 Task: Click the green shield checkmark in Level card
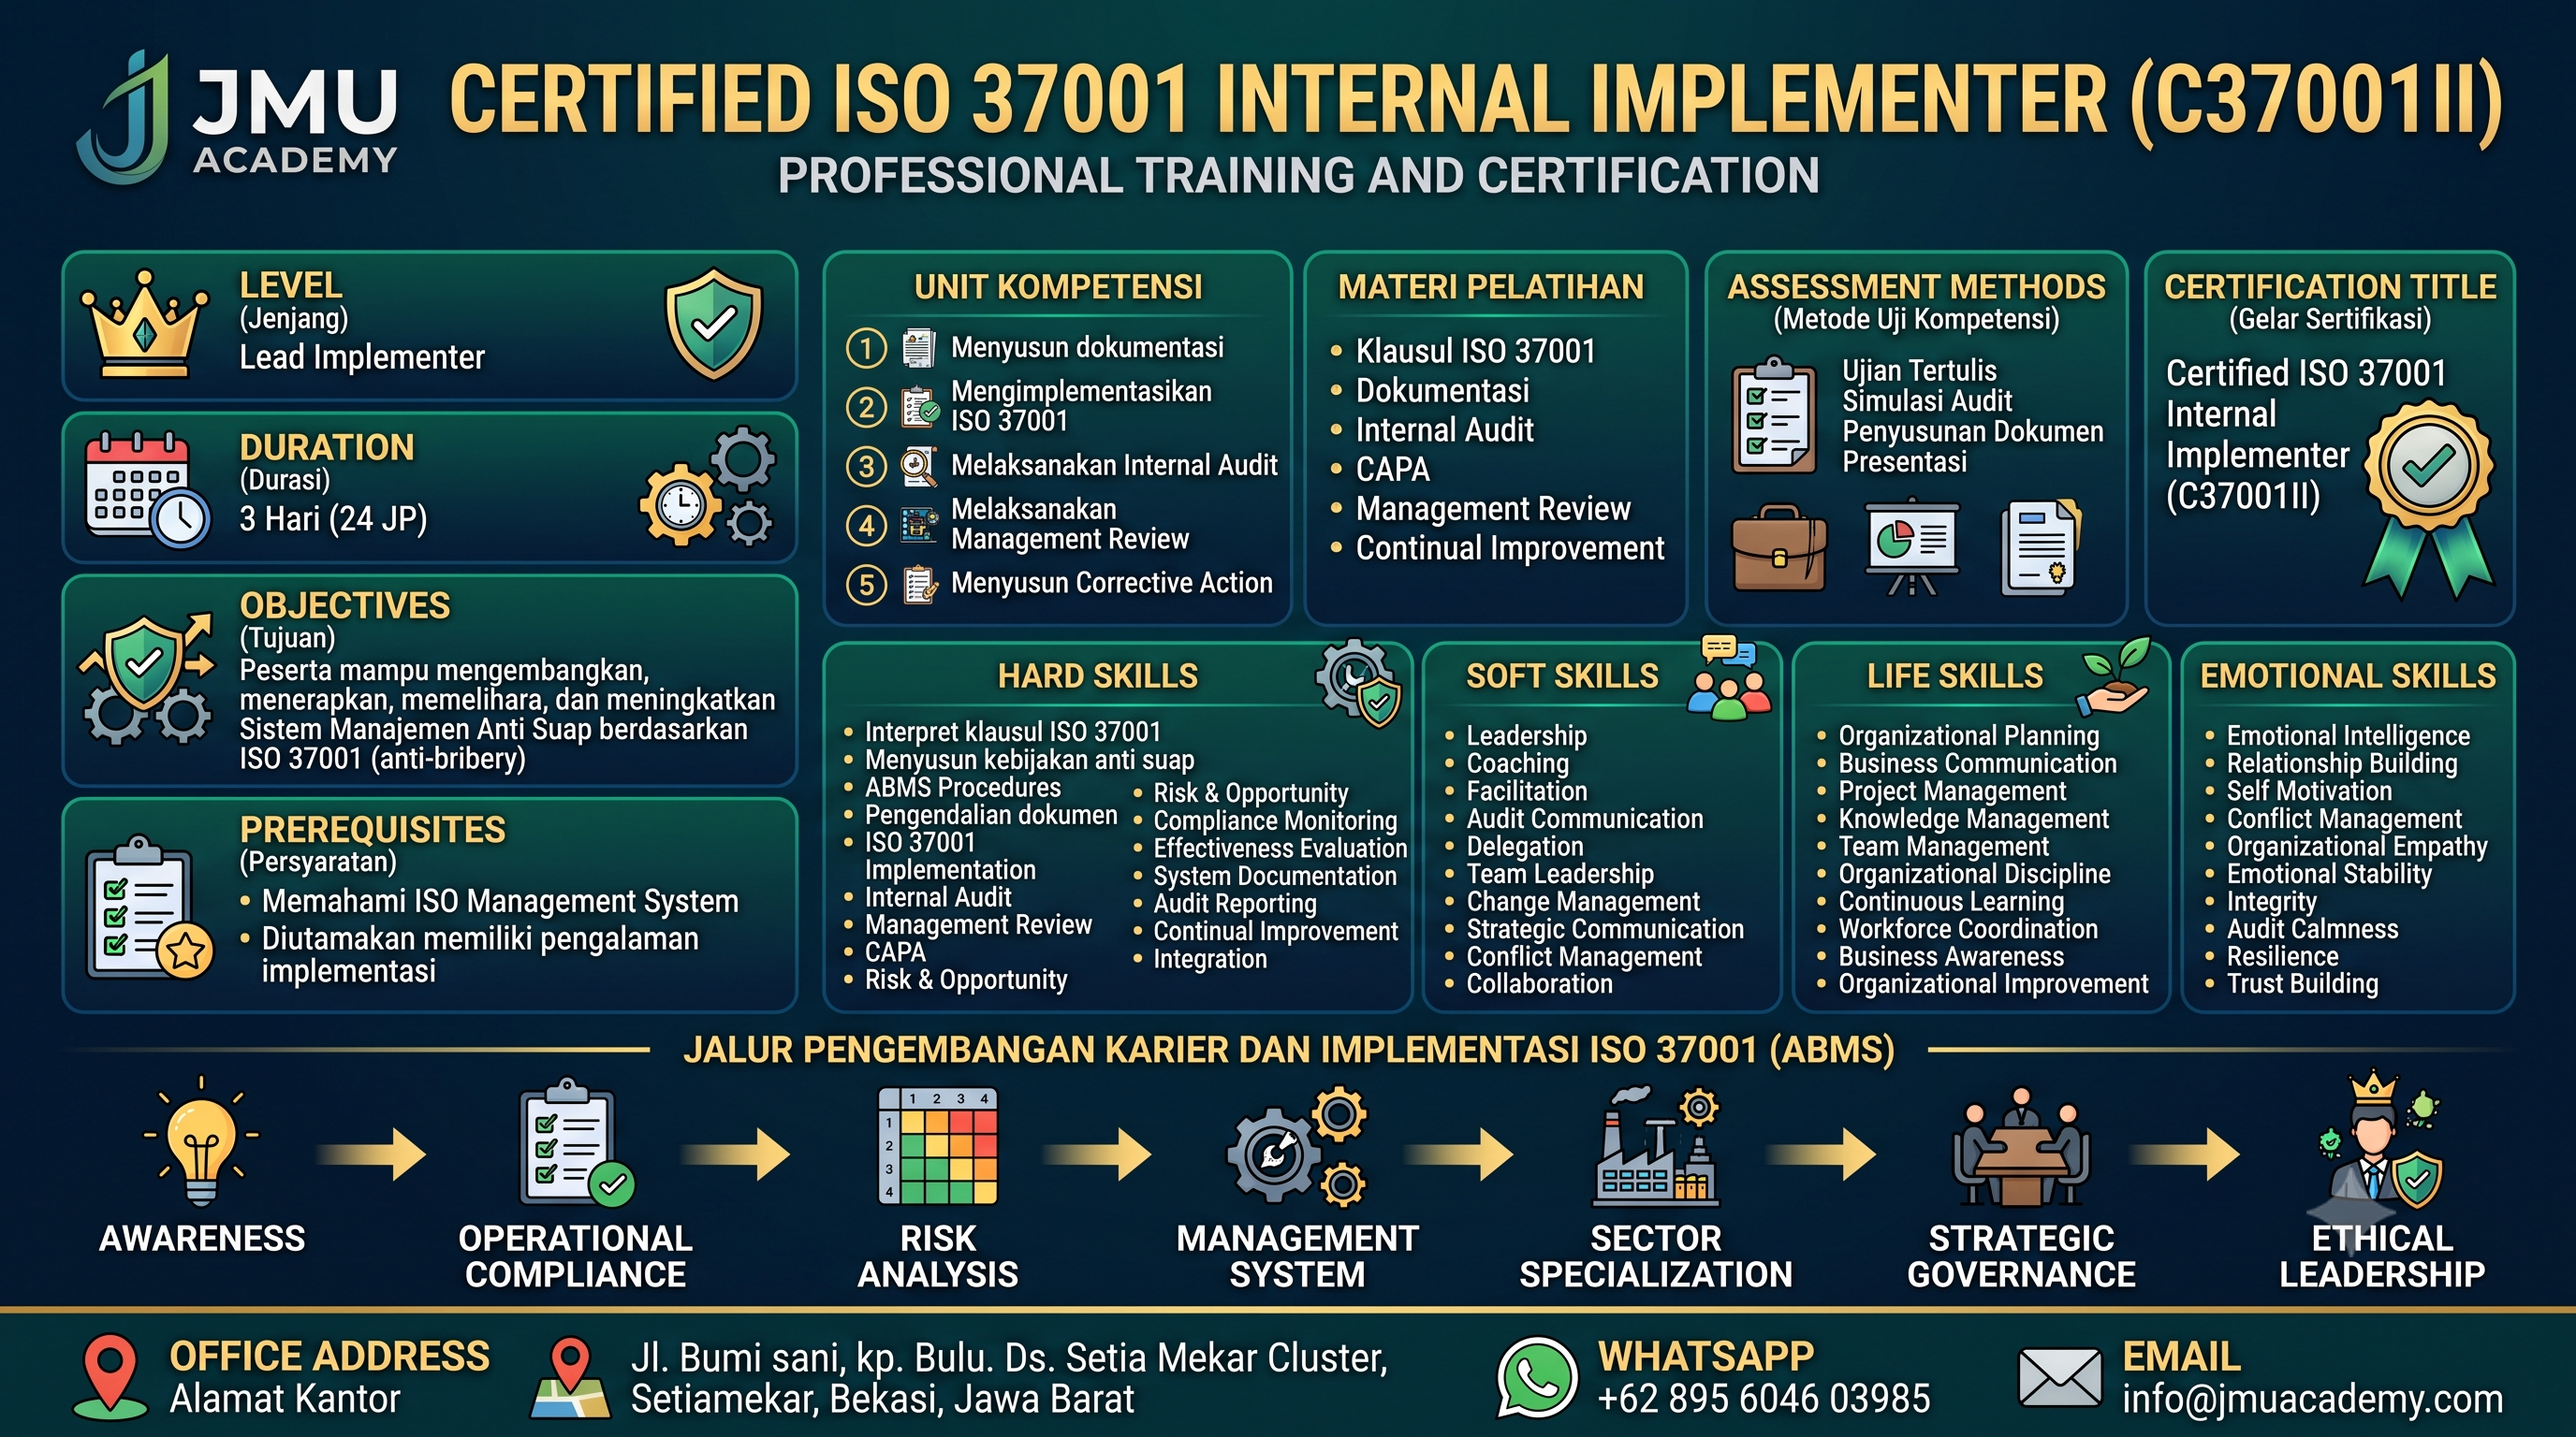(x=714, y=323)
